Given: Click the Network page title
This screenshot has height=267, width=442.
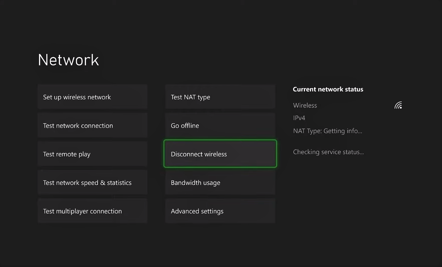Looking at the screenshot, I should click(x=68, y=60).
